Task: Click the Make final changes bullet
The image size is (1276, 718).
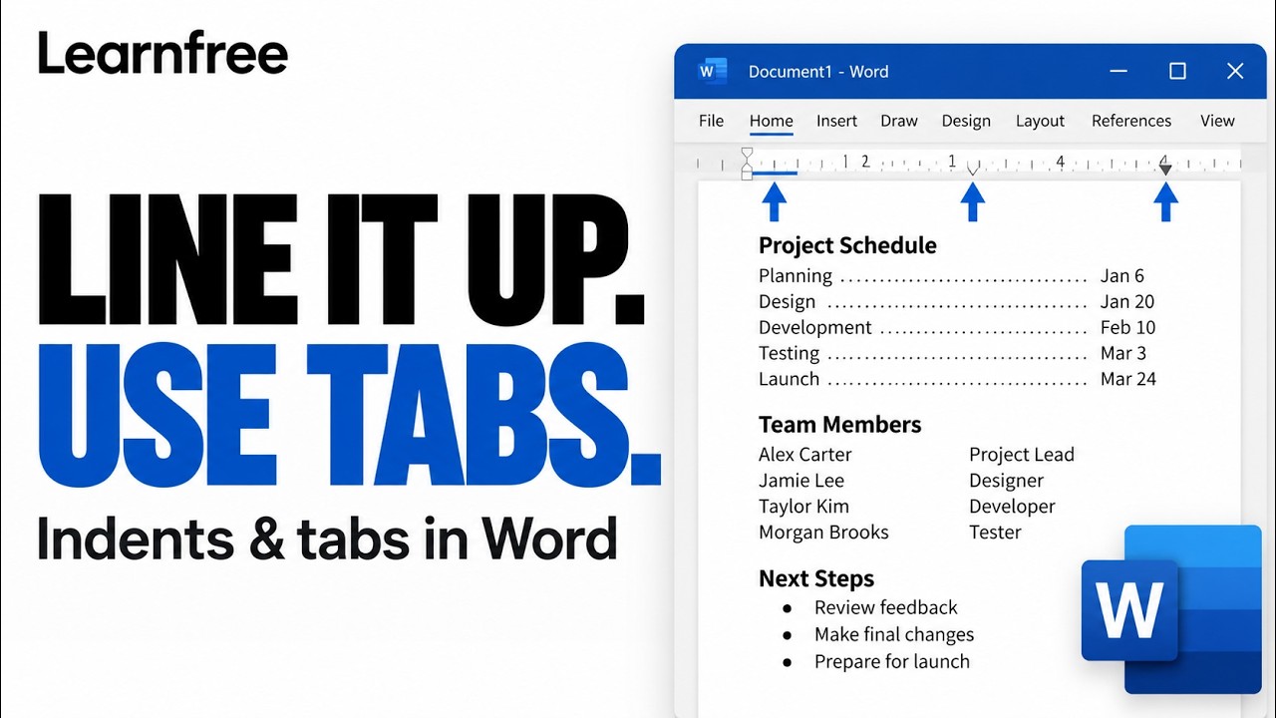Action: coord(894,634)
